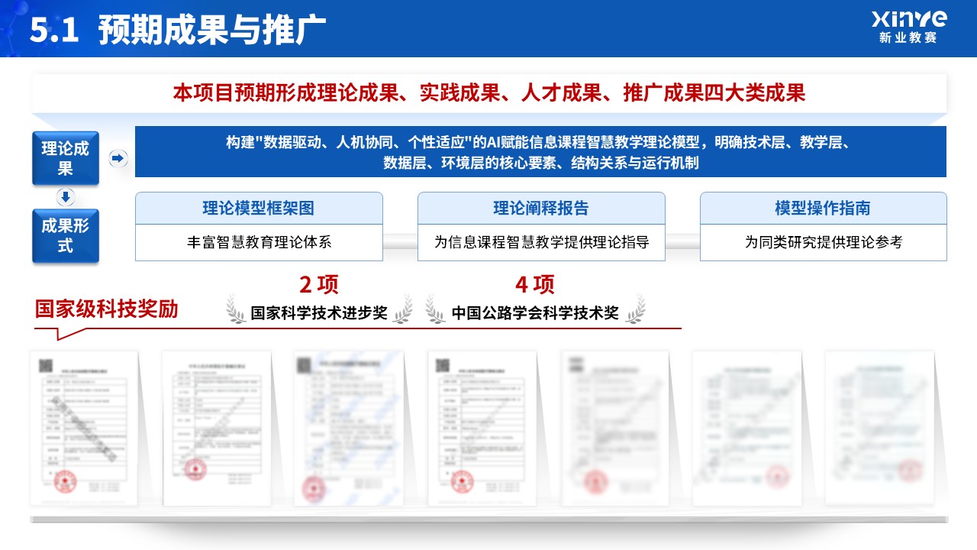This screenshot has width=977, height=550.
Task: Click the red headline about 四大类成果
Action: pos(489,93)
